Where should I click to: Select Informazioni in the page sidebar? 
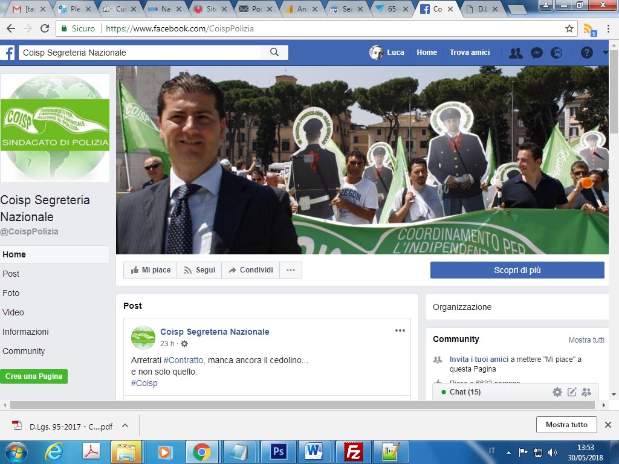[25, 332]
